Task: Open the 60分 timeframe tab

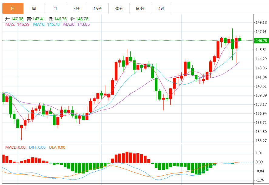Action: [140, 8]
